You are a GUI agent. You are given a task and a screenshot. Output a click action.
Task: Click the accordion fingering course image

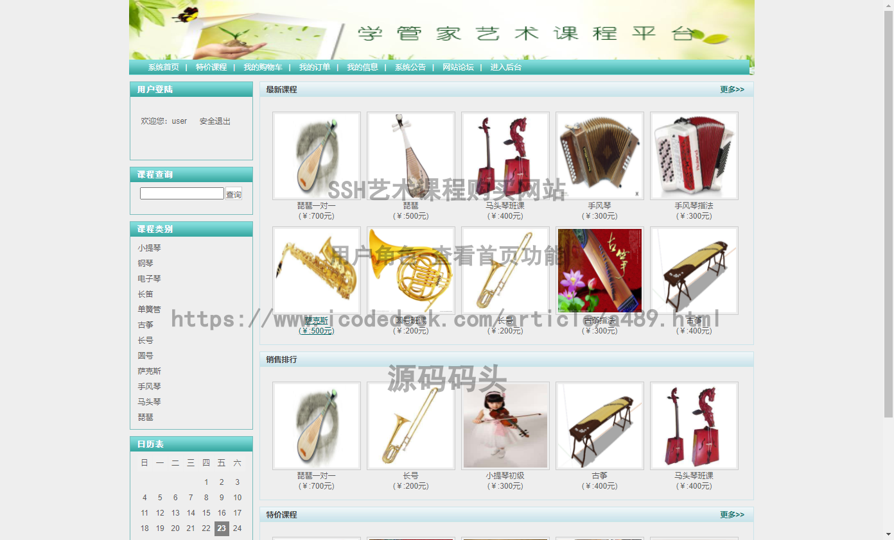pos(694,156)
